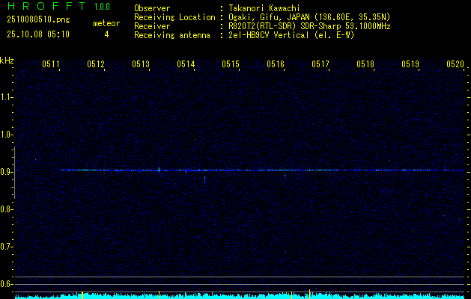Click the 0.9 kHz frequency label
Viewport: 471px width, 299px height.
coord(6,172)
